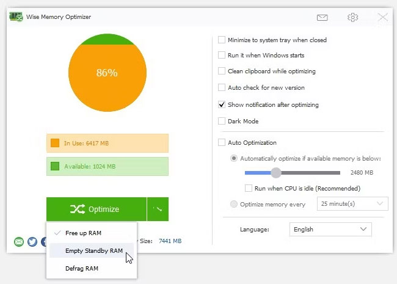Click the green email share icon
Image resolution: width=397 pixels, height=284 pixels.
click(19, 242)
